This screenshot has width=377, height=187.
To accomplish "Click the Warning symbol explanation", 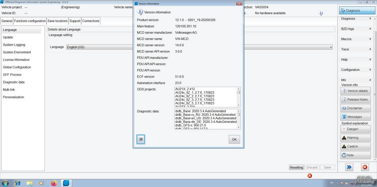I will tap(355, 138).
